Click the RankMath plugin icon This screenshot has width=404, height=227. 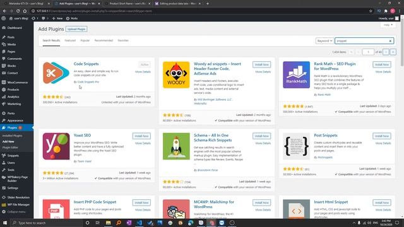point(296,74)
